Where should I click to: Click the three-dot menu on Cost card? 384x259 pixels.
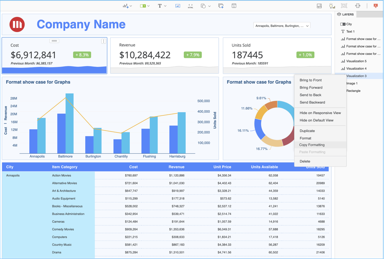pyautogui.click(x=104, y=41)
